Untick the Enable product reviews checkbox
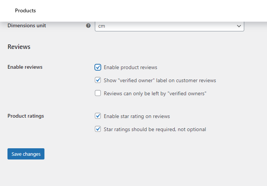Image resolution: width=267 pixels, height=186 pixels. 98,67
